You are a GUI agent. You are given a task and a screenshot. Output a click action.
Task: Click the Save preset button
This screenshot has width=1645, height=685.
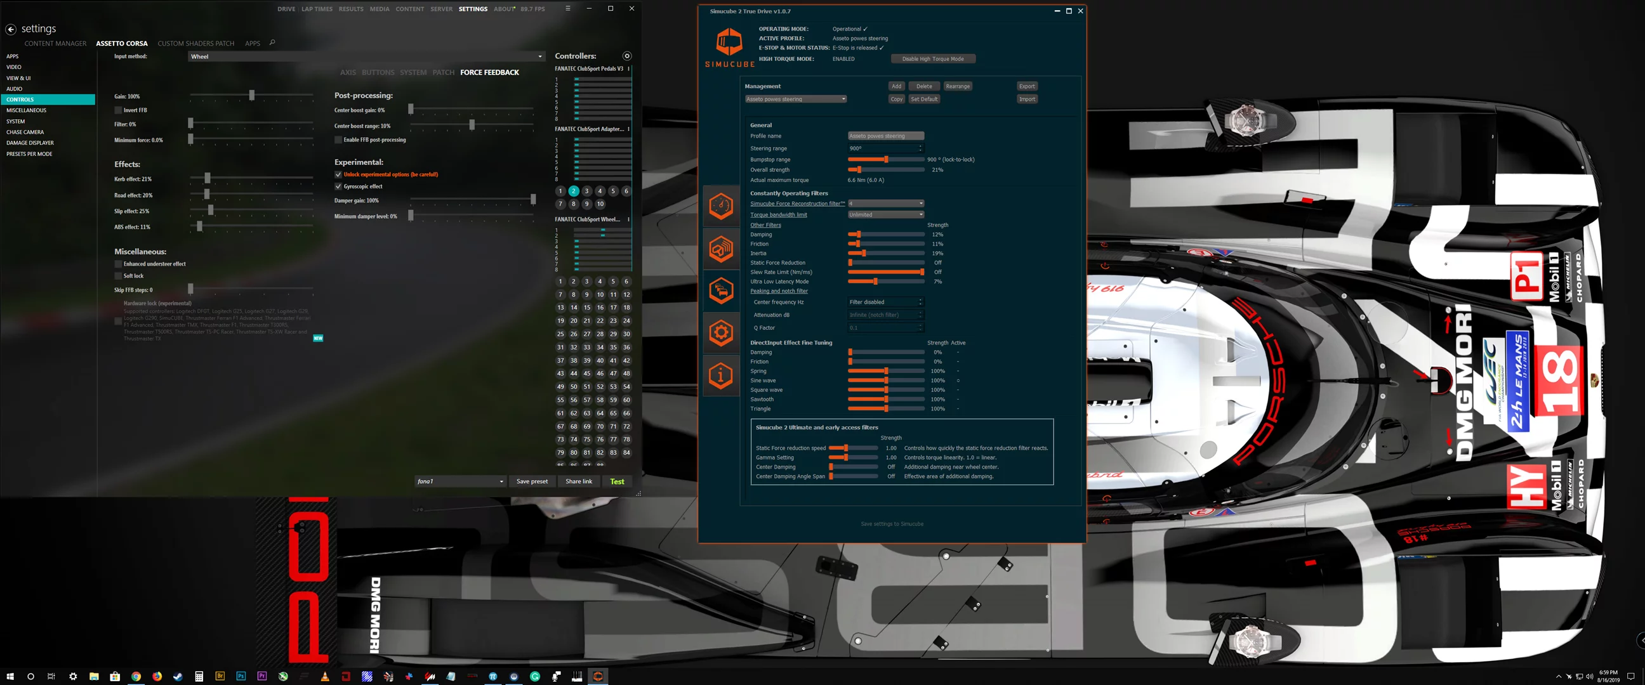click(x=531, y=481)
